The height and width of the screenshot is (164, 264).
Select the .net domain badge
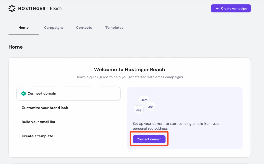(151, 106)
